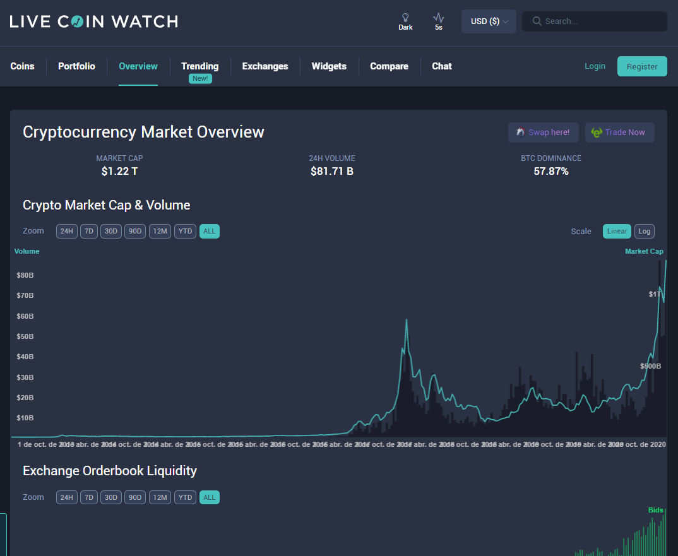678x556 pixels.
Task: Click the 5s refresh rate pulse icon
Action: coord(439,18)
